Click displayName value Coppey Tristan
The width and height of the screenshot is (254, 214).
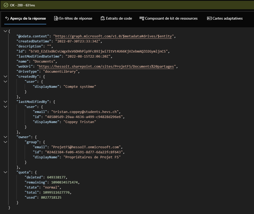[x=80, y=122]
